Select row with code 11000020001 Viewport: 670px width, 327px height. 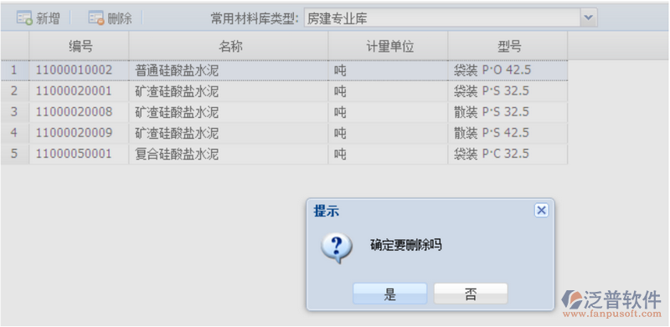click(x=284, y=91)
